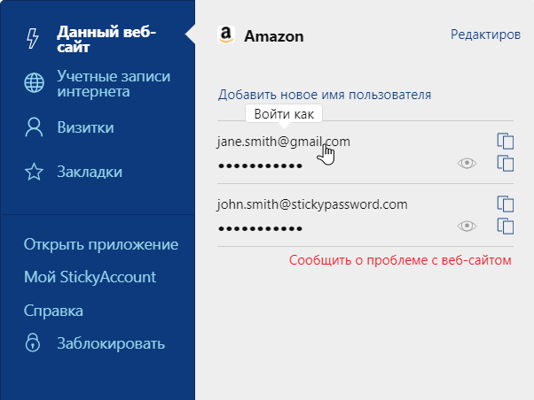534x400 pixels.
Task: Click the person icon beside Визитки
Action: pyautogui.click(x=34, y=127)
